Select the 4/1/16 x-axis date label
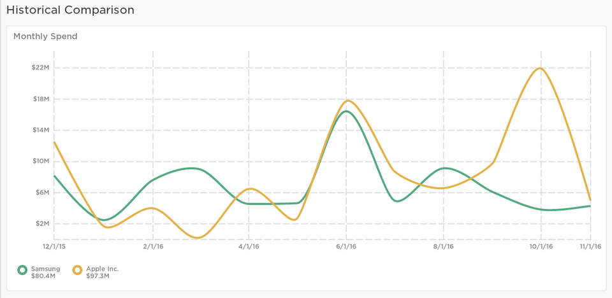Image resolution: width=612 pixels, height=298 pixels. point(249,246)
